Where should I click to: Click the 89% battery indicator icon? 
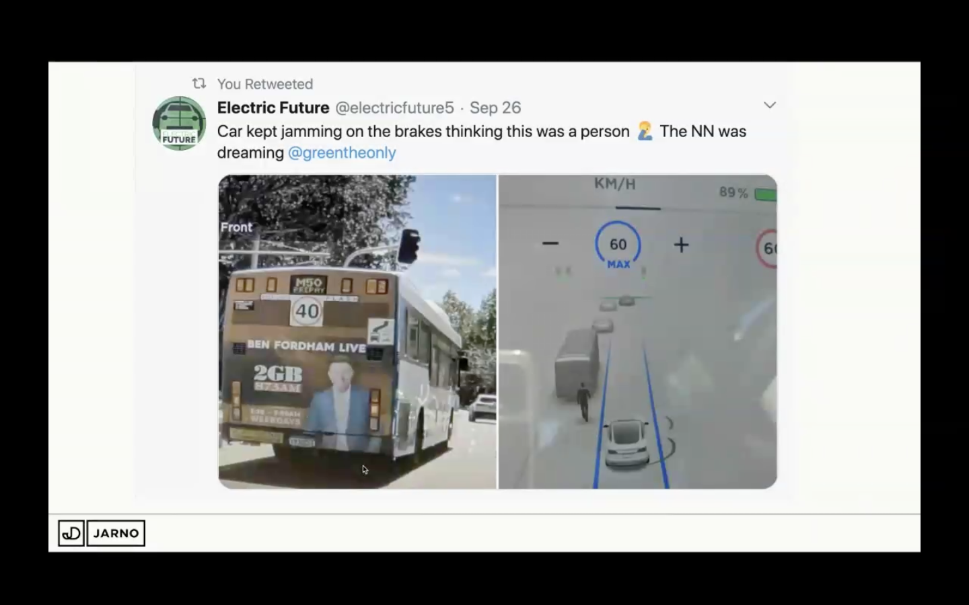[x=766, y=194]
